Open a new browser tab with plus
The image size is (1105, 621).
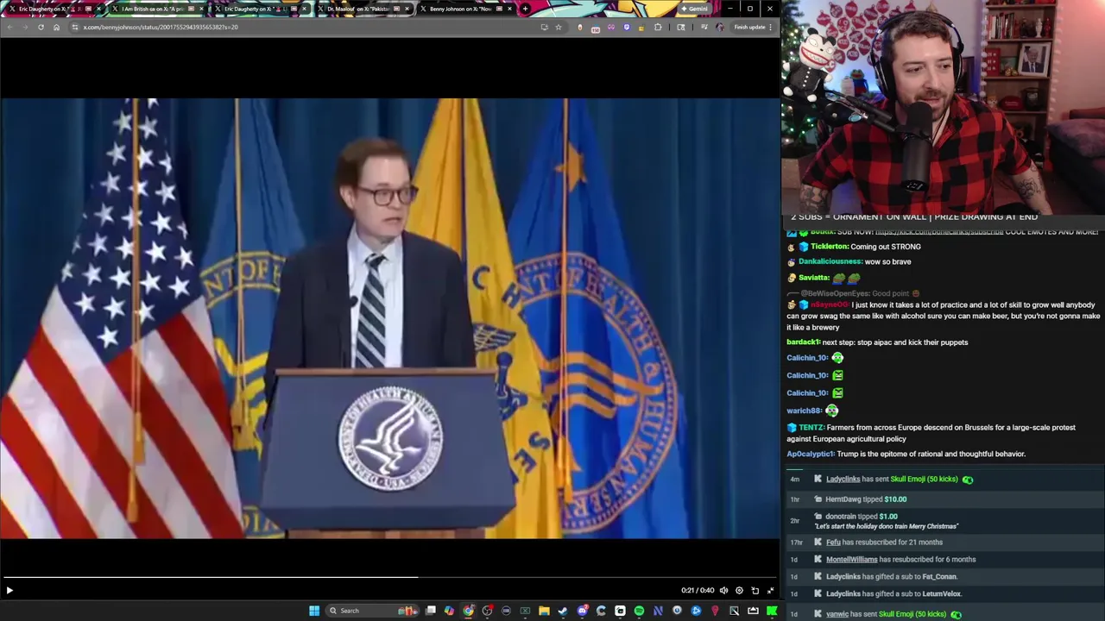(x=525, y=9)
